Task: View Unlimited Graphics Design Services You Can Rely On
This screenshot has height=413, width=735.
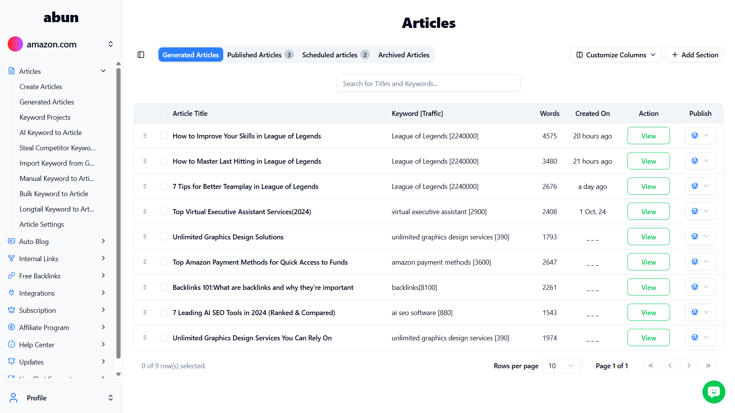Action: click(648, 338)
